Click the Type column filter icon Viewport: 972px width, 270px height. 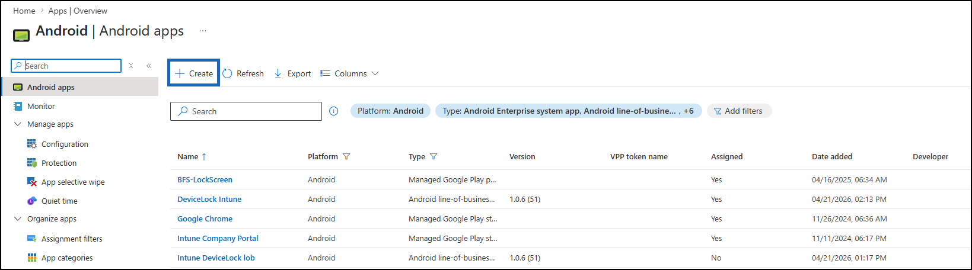pos(434,156)
